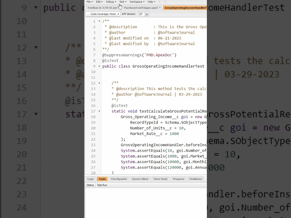
Task: Expand the API Version dropdown arrow
Action: point(147,14)
